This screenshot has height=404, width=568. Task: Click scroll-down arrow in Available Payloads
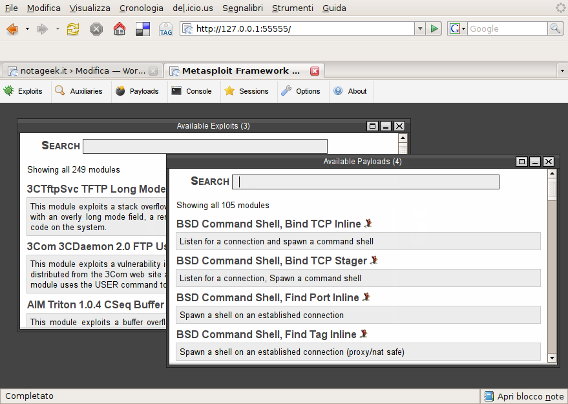pos(552,358)
